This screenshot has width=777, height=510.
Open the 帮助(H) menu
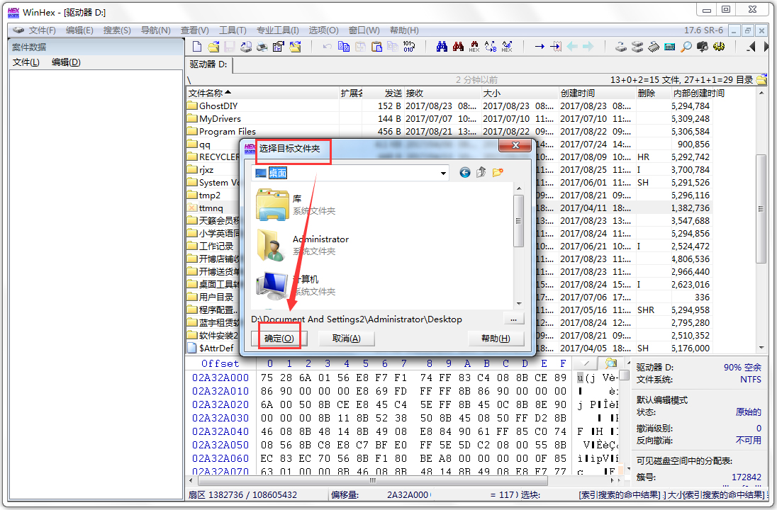pos(404,30)
